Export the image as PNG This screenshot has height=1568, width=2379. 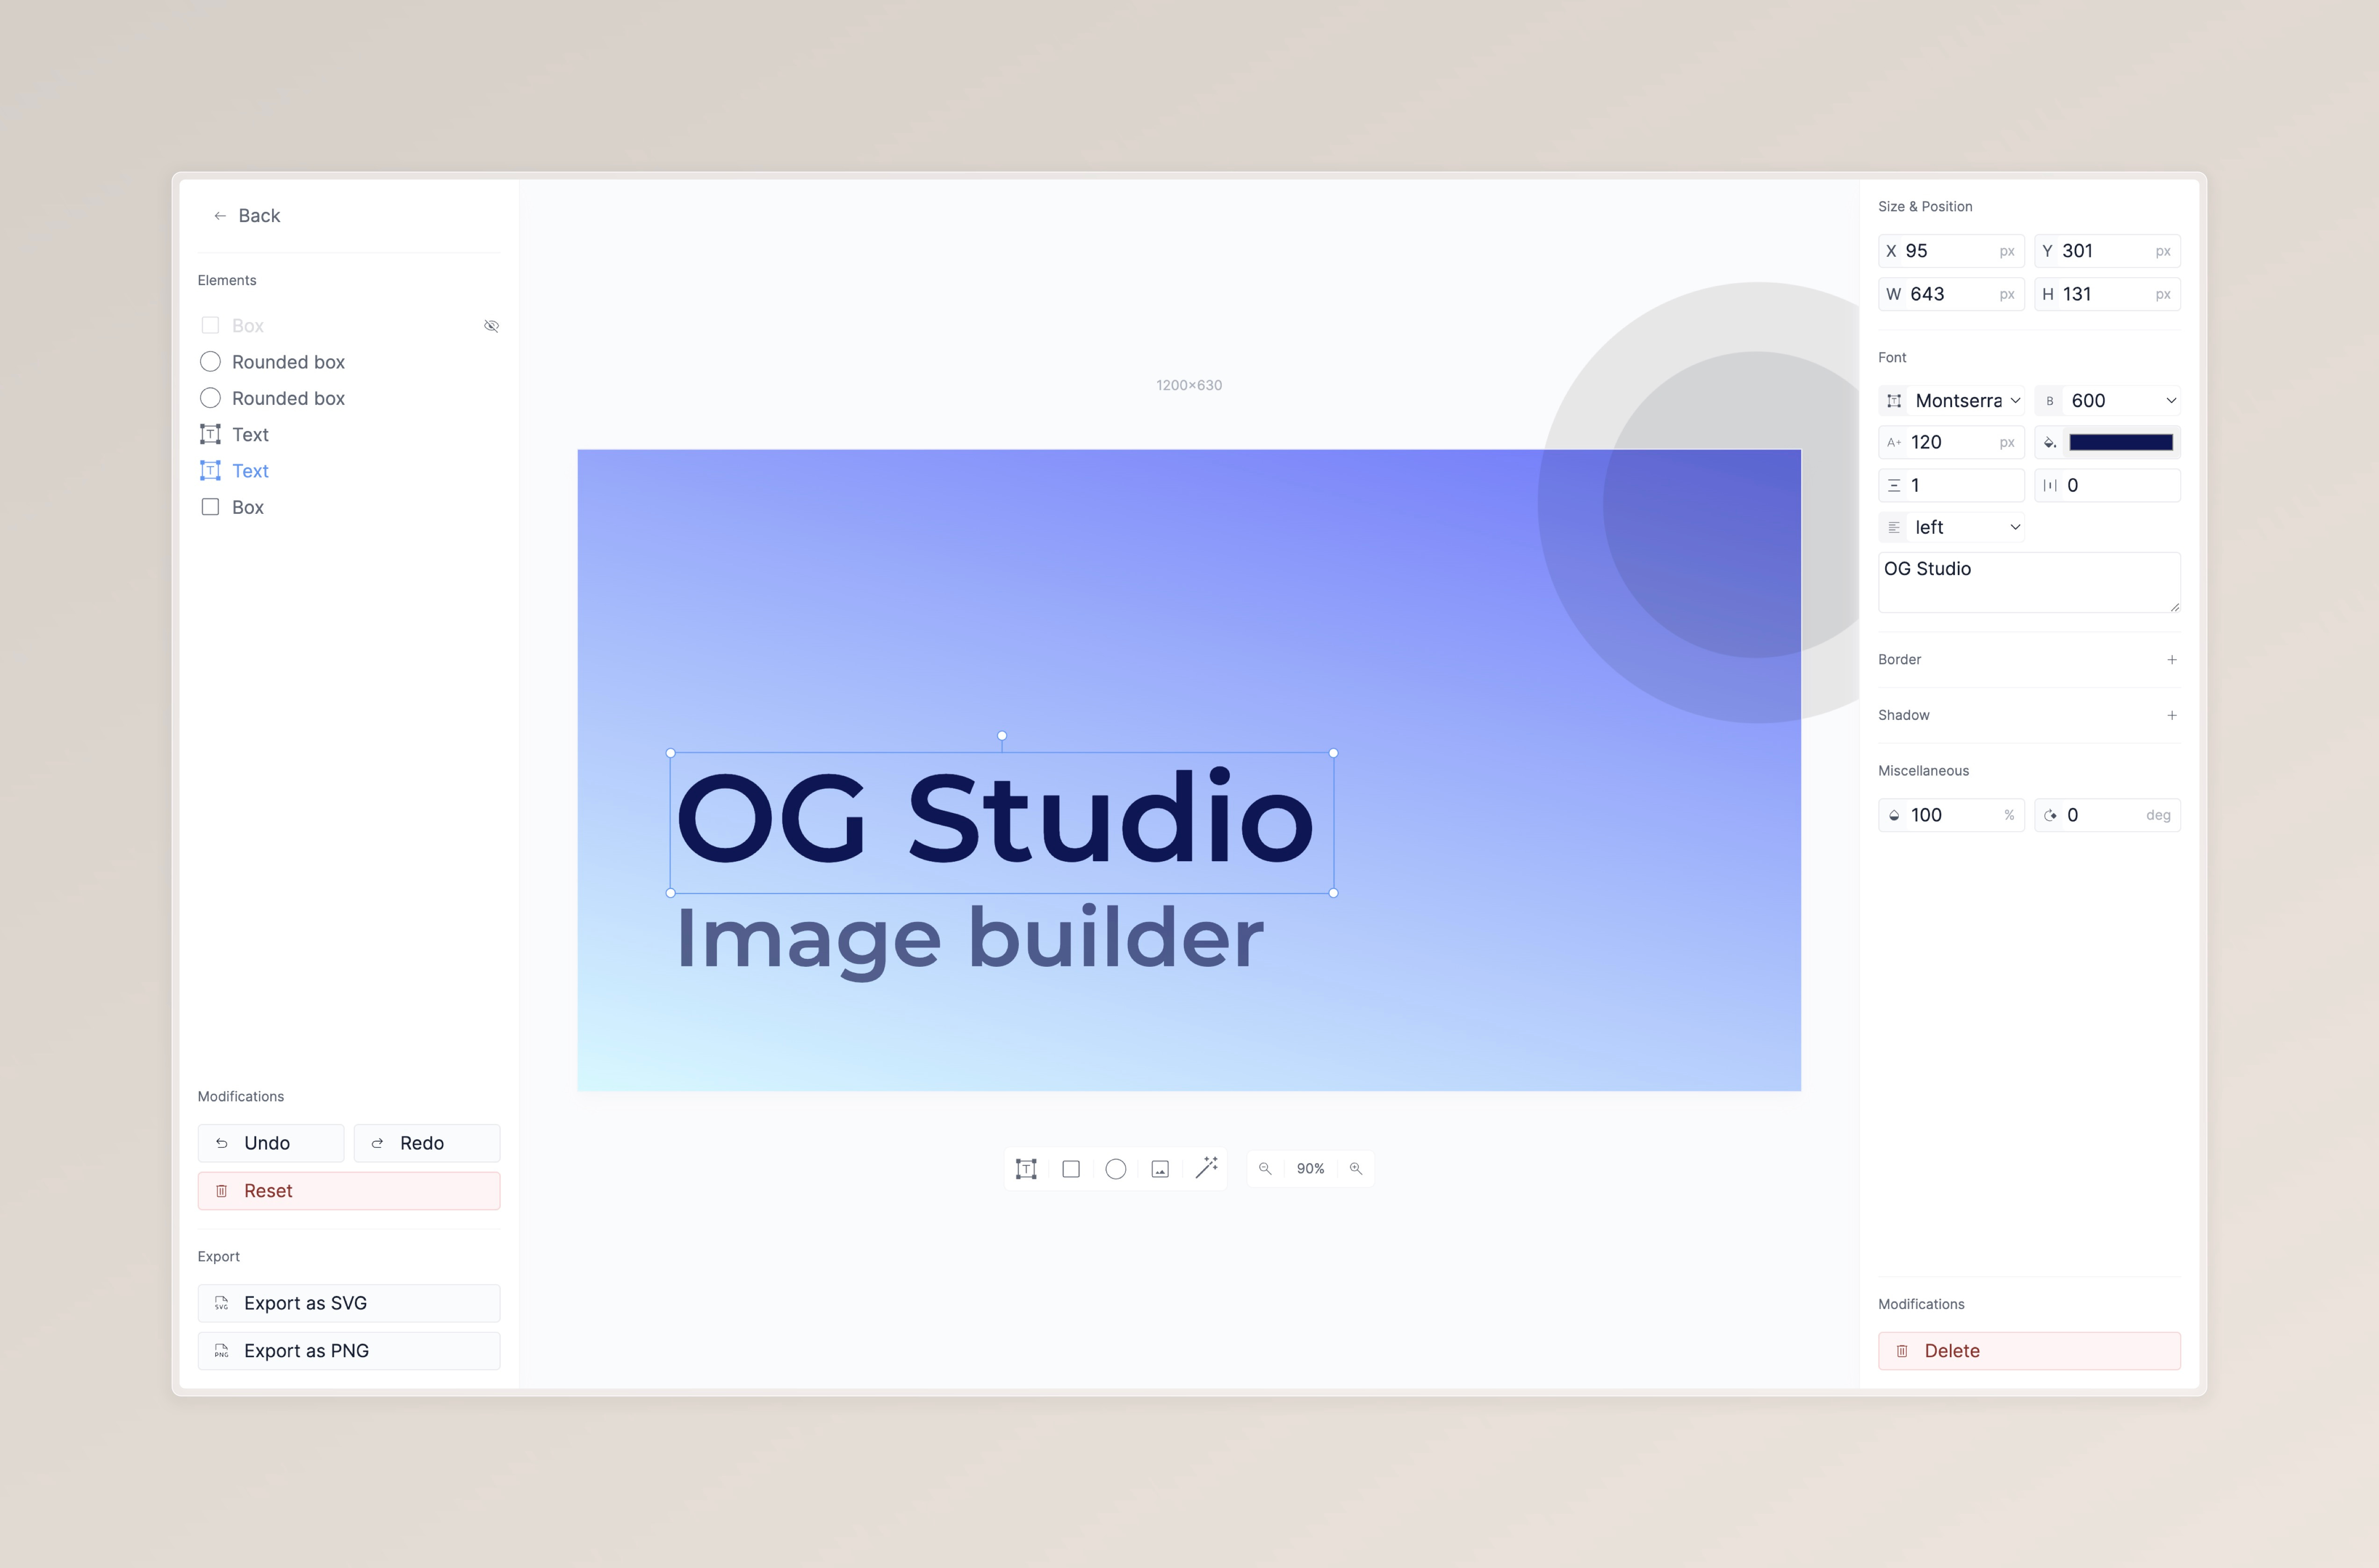(349, 1351)
